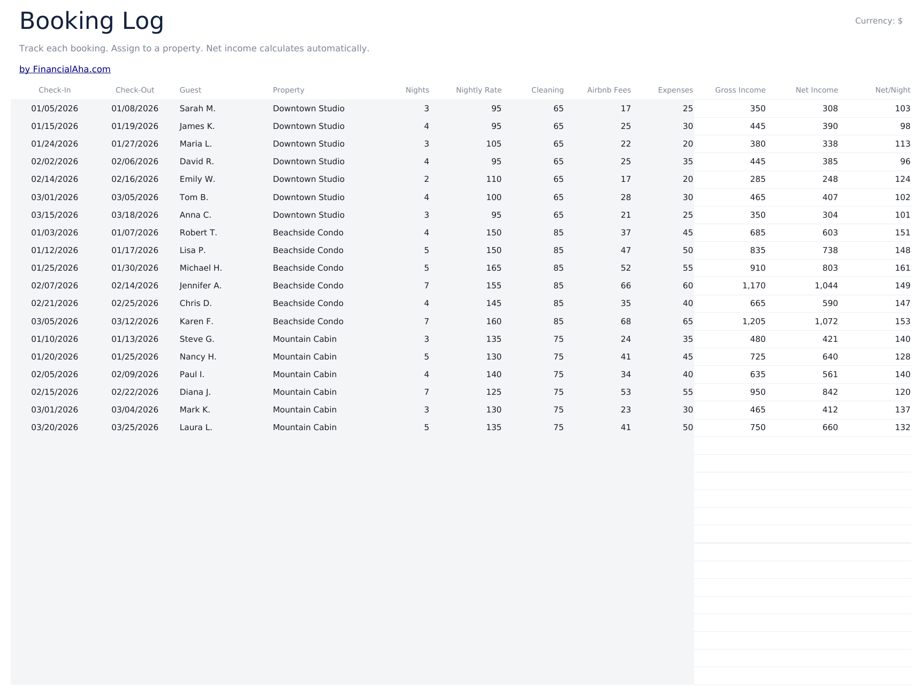This screenshot has height=696, width=922.
Task: Click Net Income value 660
Action: (x=830, y=427)
